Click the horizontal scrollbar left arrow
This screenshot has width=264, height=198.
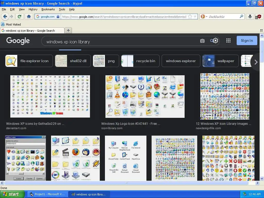2,183
